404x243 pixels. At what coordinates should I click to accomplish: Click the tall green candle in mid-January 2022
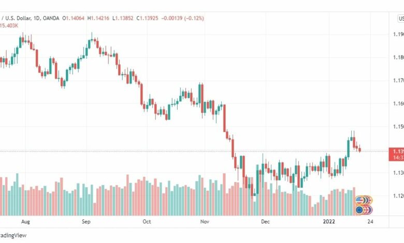click(x=349, y=148)
